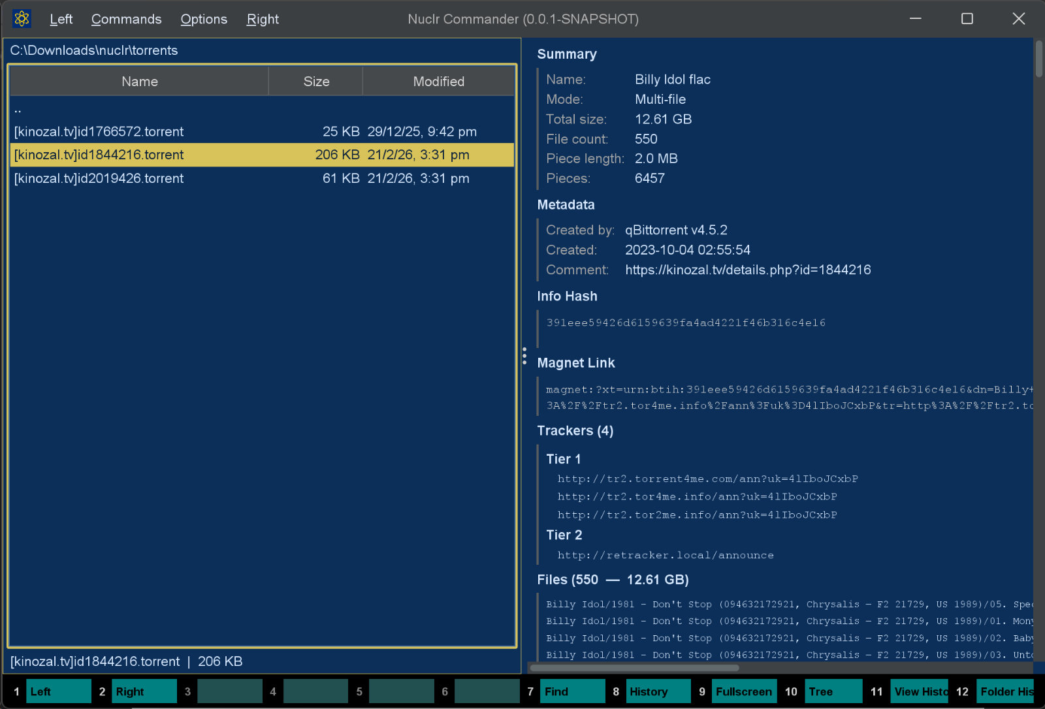Click the 'Files (550 — 12.61 GB)' heading

tap(613, 580)
